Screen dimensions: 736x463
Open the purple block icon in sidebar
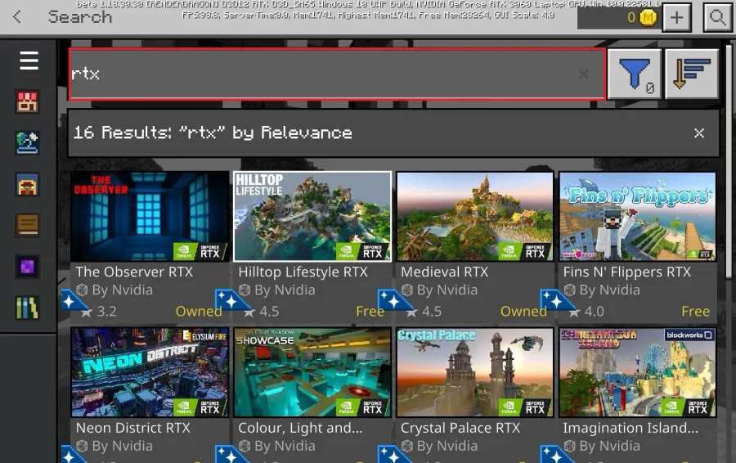pyautogui.click(x=27, y=266)
